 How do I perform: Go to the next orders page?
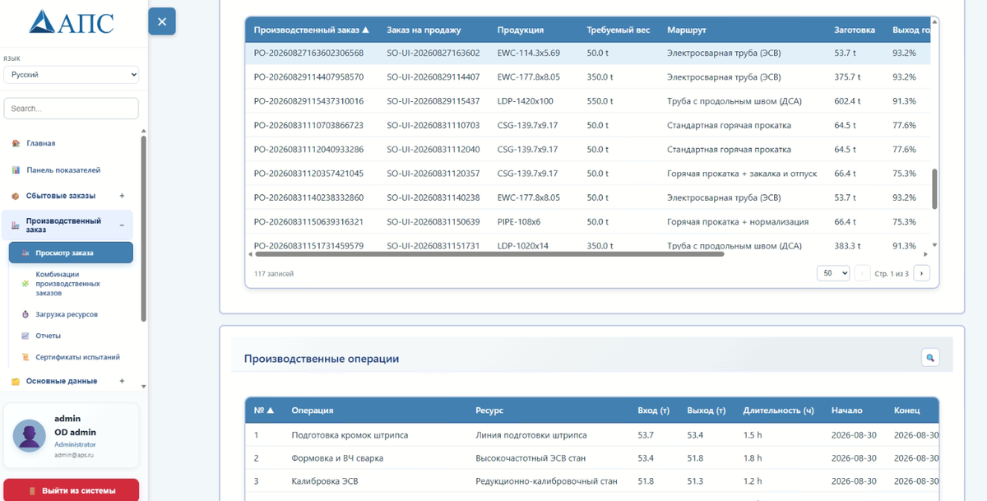pyautogui.click(x=921, y=273)
